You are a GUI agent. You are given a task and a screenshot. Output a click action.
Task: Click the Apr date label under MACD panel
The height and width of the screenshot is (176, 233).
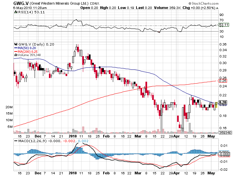pyautogui.click(x=177, y=173)
